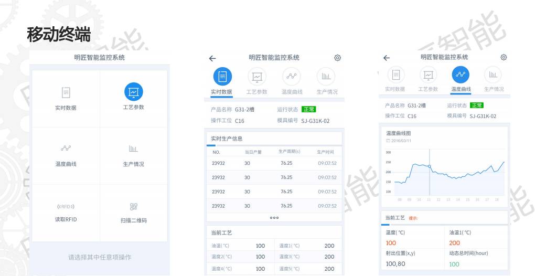Tap the 扫描二维码 QR scan tile
This screenshot has height=276, width=535.
coord(133,212)
